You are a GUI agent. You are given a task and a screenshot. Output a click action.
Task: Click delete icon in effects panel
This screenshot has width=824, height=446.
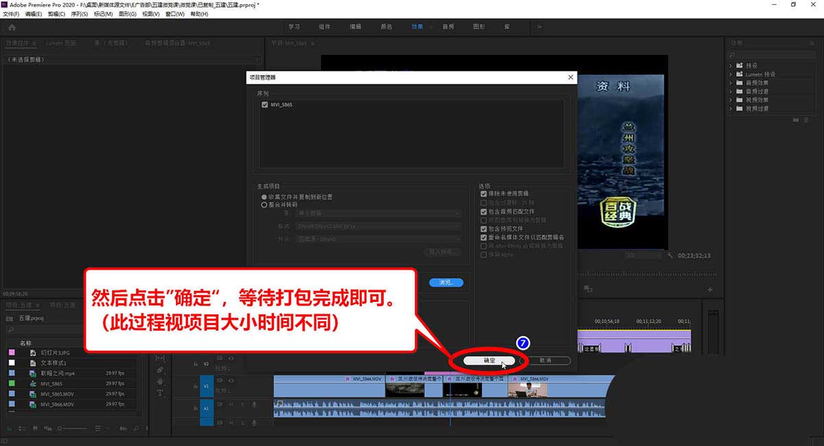point(806,119)
